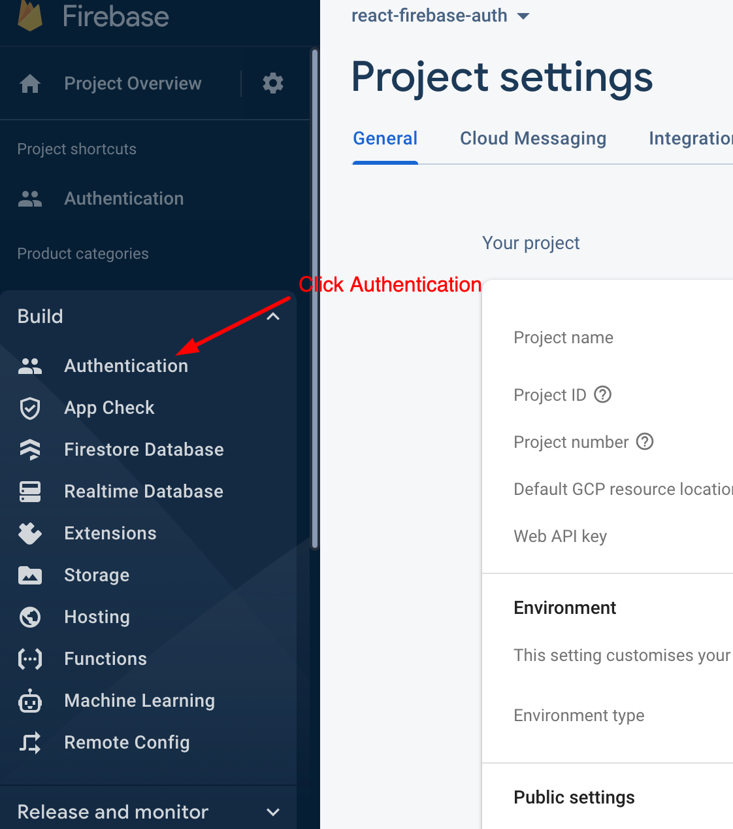Image resolution: width=733 pixels, height=829 pixels.
Task: Switch to the Cloud Messaging tab
Action: pos(533,139)
